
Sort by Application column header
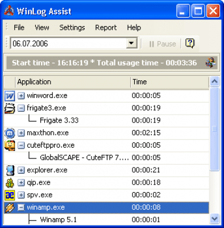coord(73,82)
